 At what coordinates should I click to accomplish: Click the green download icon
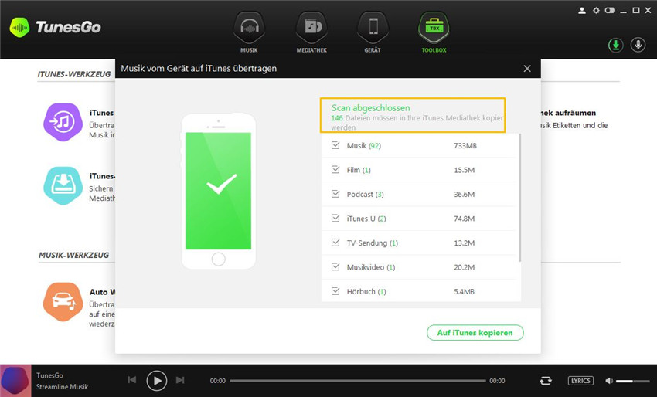tap(615, 45)
